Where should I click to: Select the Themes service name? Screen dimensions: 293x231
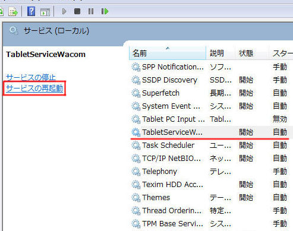(156, 198)
